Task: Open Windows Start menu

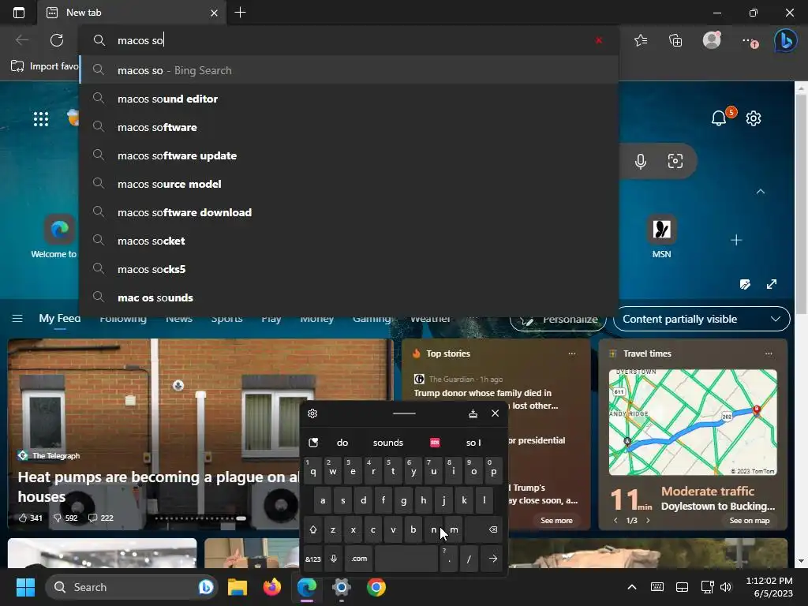Action: 24,587
